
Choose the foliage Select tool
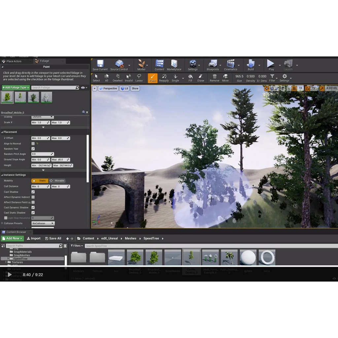point(96,78)
